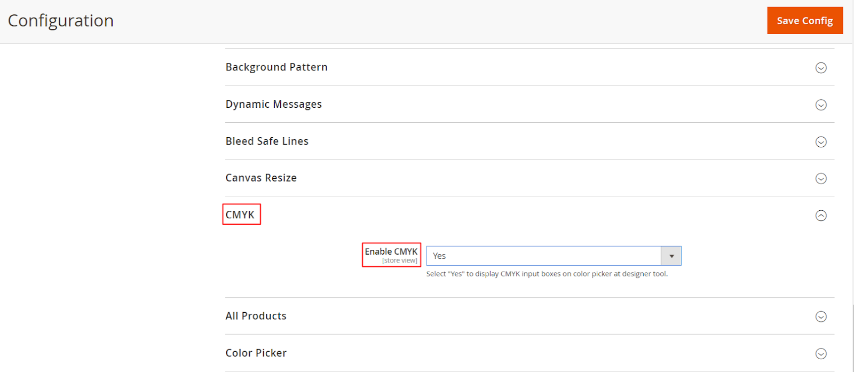Expand All Products using its chevron icon

click(x=821, y=316)
